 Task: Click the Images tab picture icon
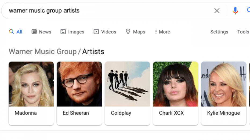(63, 32)
